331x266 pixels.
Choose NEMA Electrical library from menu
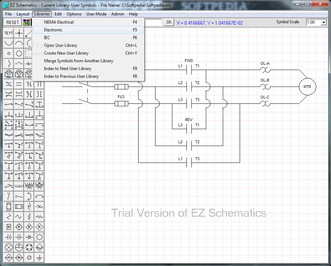88,22
